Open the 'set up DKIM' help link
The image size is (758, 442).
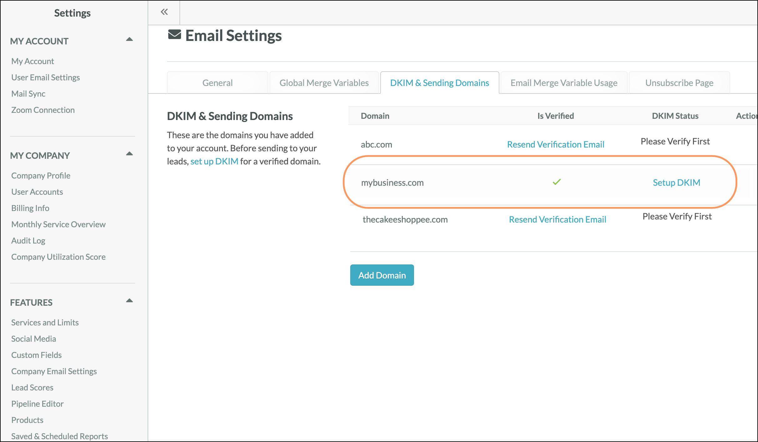click(x=215, y=161)
